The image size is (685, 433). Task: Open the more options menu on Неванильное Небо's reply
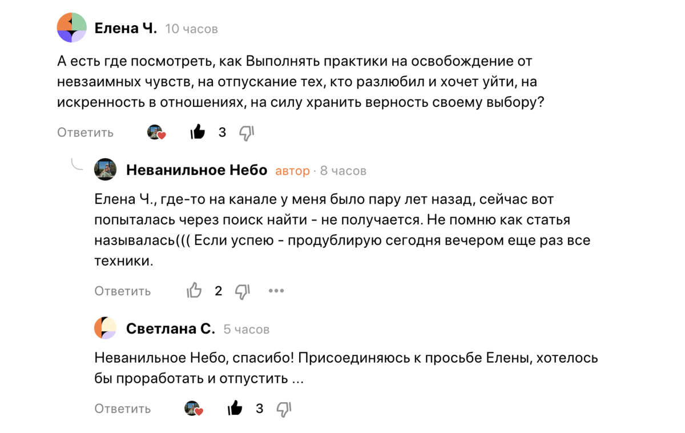tap(276, 291)
